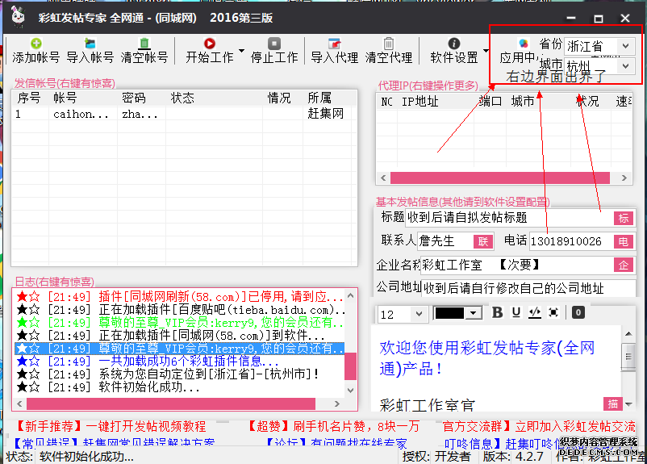Click the 导入代理 import proxy icon
647x464 pixels.
(334, 44)
